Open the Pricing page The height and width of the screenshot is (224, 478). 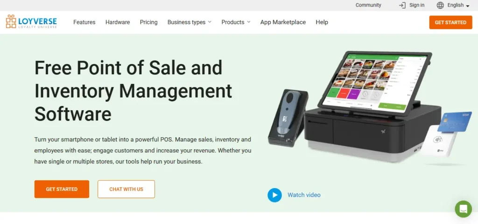149,22
